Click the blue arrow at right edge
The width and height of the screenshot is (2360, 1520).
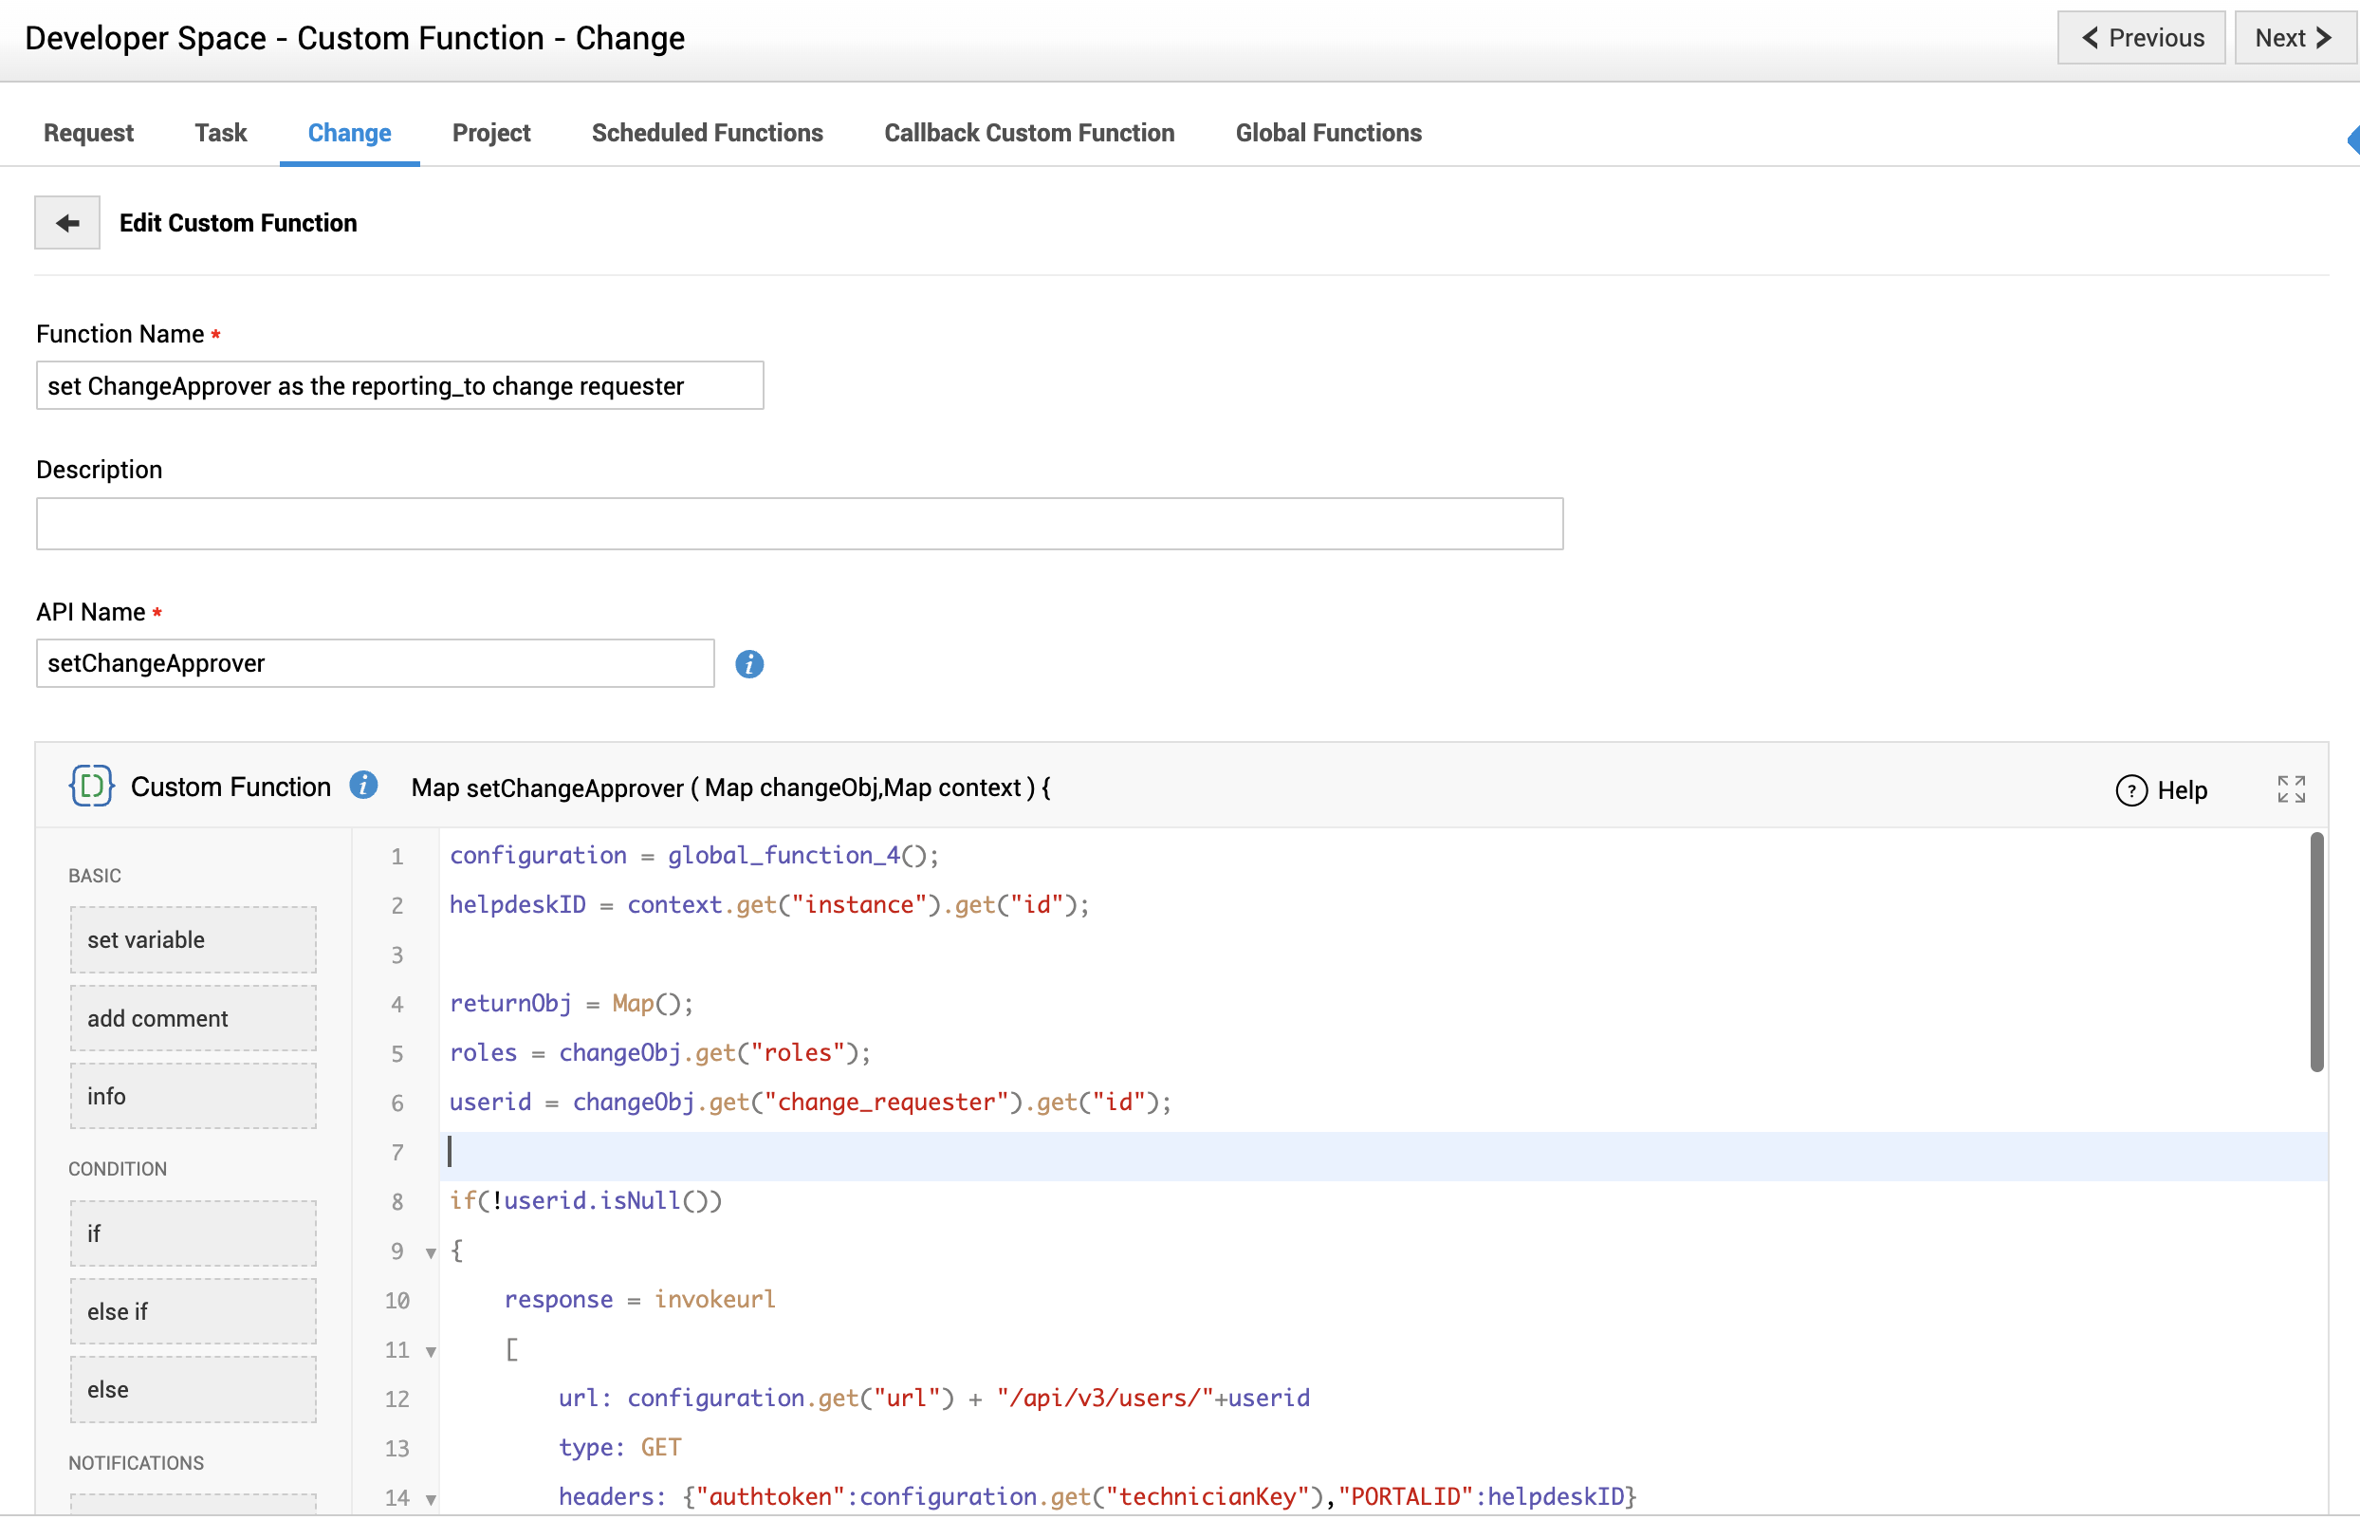pos(2353,139)
